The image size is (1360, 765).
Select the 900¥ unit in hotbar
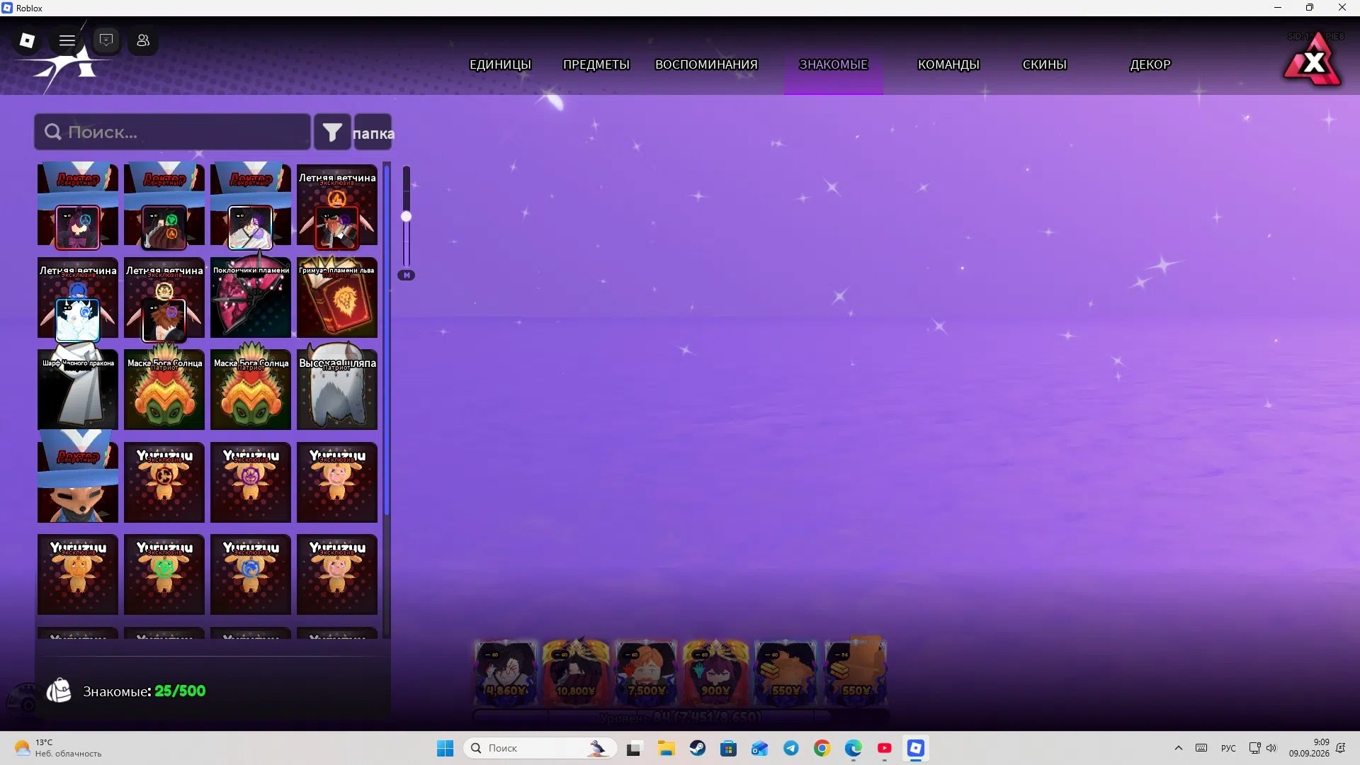click(x=715, y=673)
